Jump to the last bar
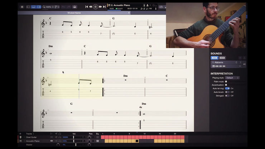 (x=105, y=7)
